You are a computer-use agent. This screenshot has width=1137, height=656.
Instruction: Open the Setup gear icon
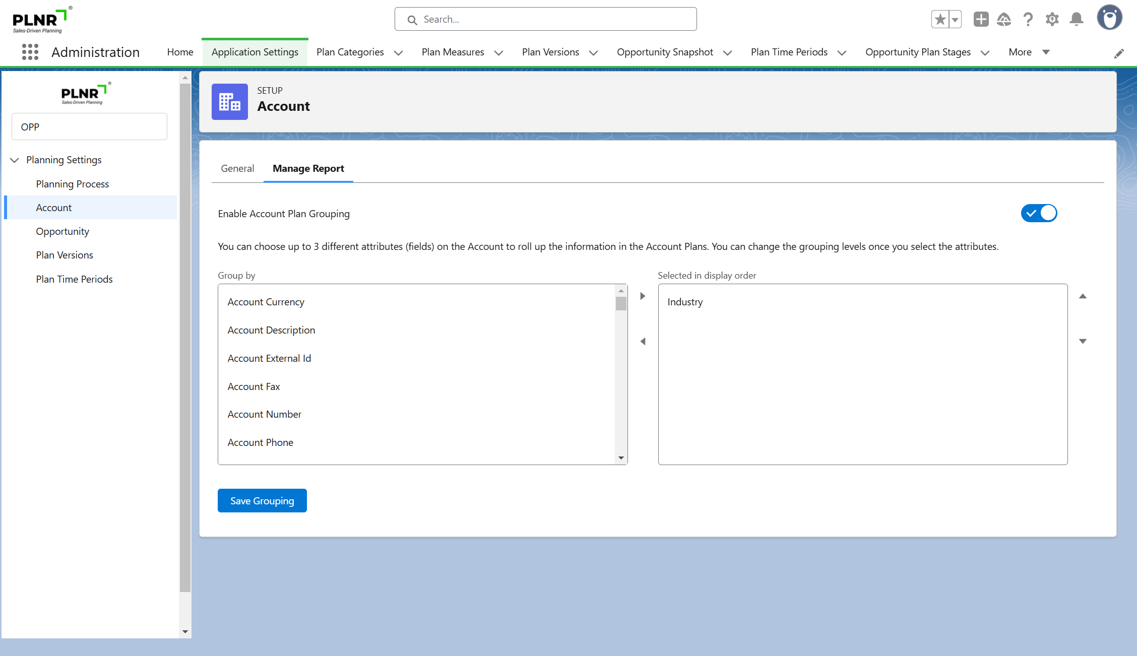[1052, 20]
